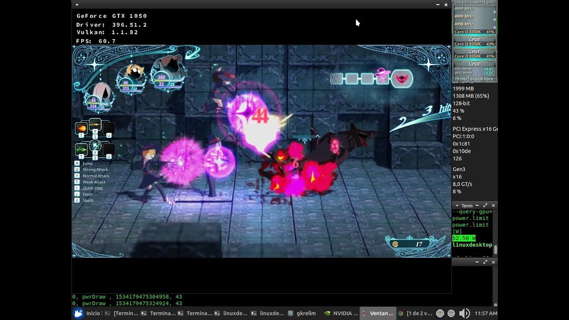Viewport: 569px width, 320px height.
Task: Click the '3 hits' combo counter
Action: [x=437, y=110]
